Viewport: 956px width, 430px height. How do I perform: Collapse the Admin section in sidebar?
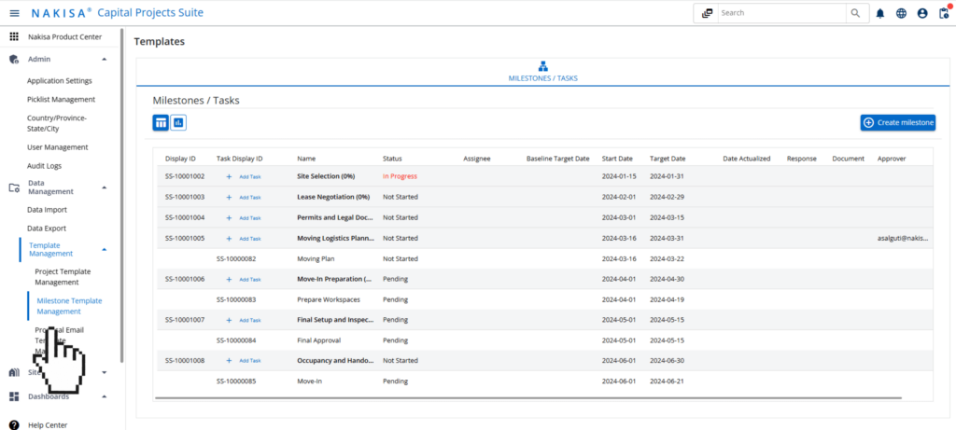[104, 59]
